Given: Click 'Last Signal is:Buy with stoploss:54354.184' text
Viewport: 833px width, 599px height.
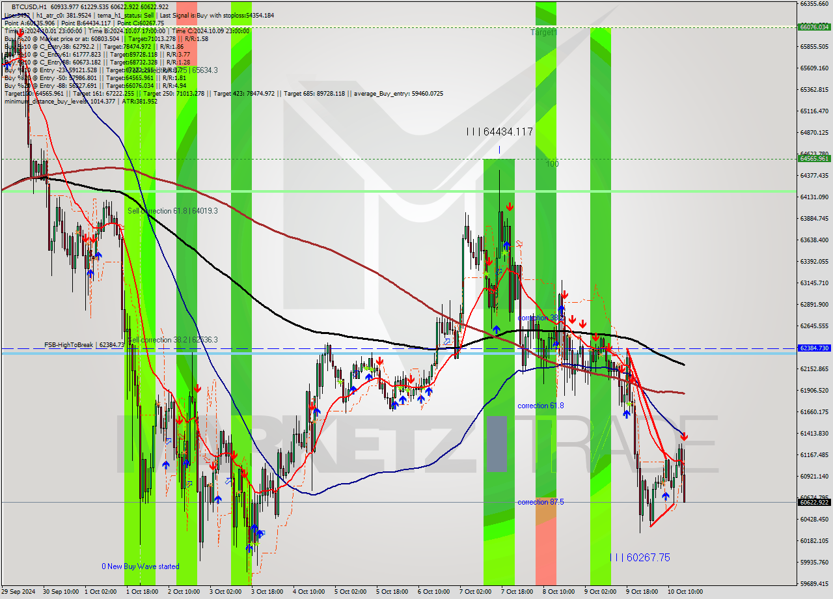Looking at the screenshot, I should [x=215, y=15].
